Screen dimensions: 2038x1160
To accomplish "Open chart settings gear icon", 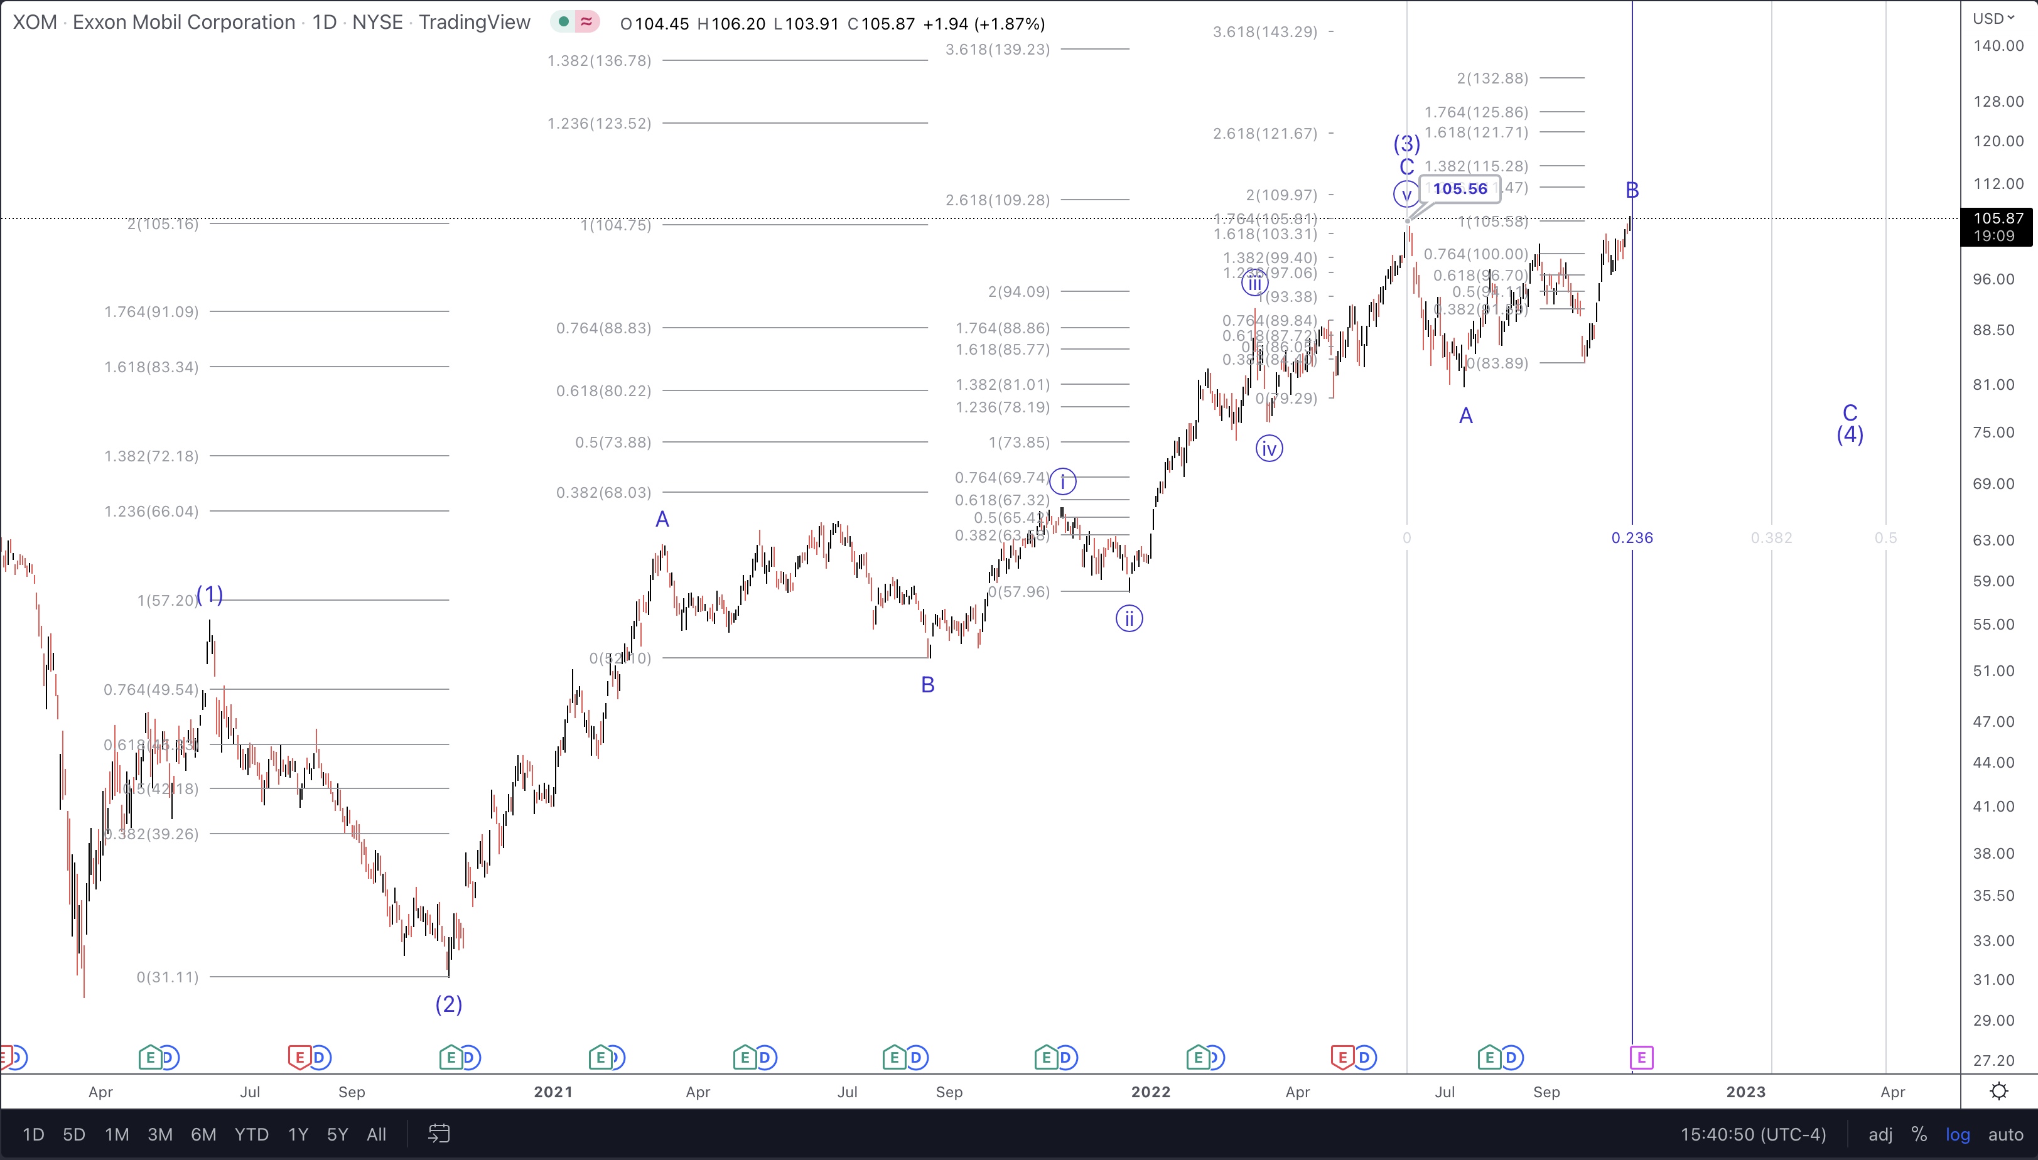I will pyautogui.click(x=1999, y=1091).
